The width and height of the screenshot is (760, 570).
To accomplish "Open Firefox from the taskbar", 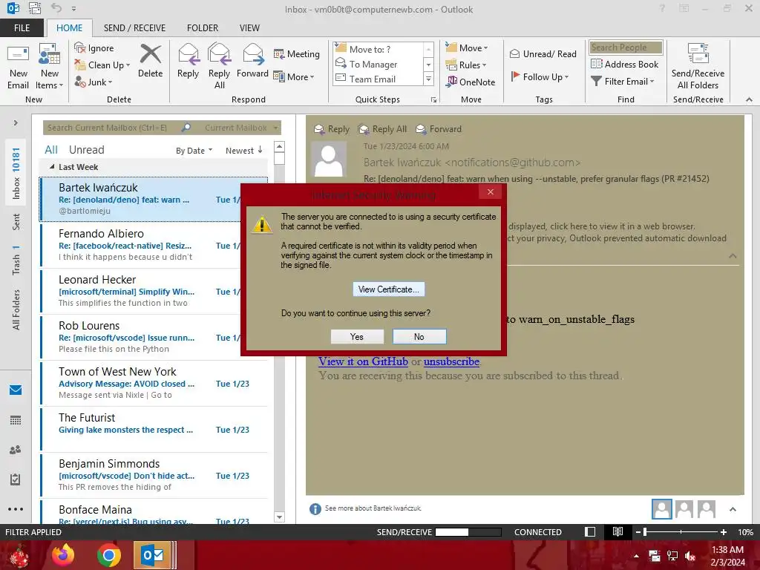I will [x=63, y=555].
